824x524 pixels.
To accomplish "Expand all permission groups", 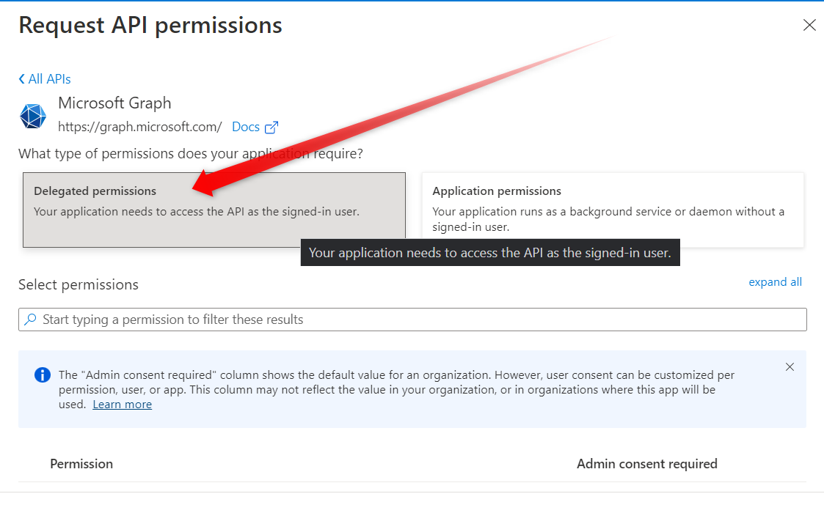I will (x=775, y=282).
